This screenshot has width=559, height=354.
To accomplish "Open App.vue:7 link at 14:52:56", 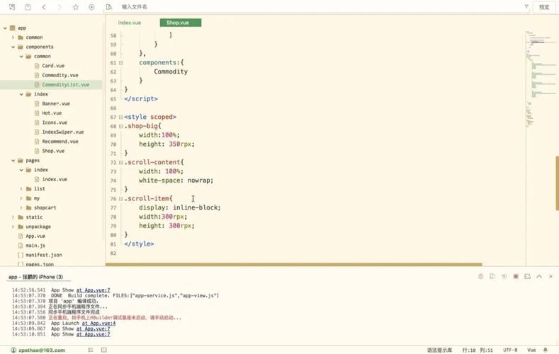I will tap(93, 290).
